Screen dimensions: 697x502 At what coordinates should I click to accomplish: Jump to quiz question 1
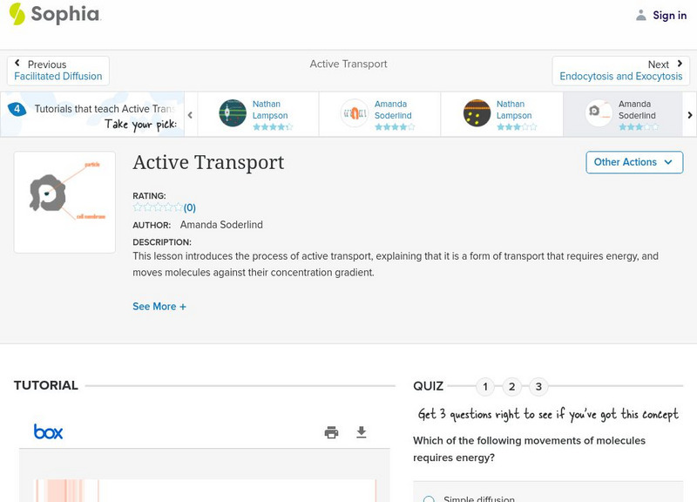485,387
